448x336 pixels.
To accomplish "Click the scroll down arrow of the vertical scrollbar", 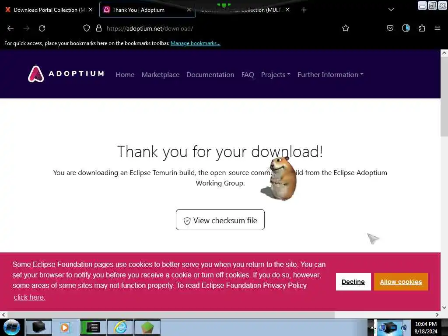I will point(444,308).
